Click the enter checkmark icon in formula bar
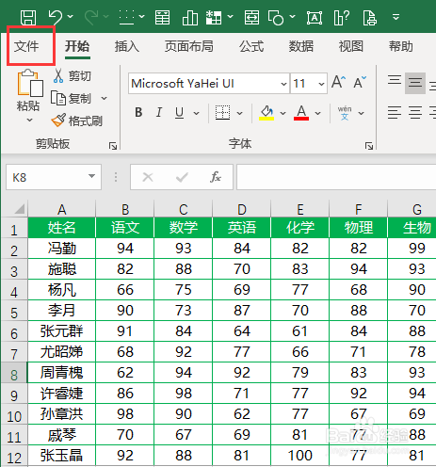436x467 pixels. (182, 177)
